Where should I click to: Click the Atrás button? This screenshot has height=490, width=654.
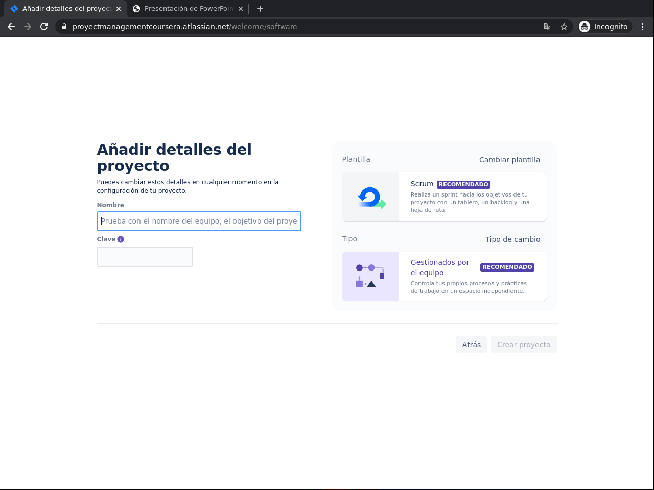pos(472,345)
